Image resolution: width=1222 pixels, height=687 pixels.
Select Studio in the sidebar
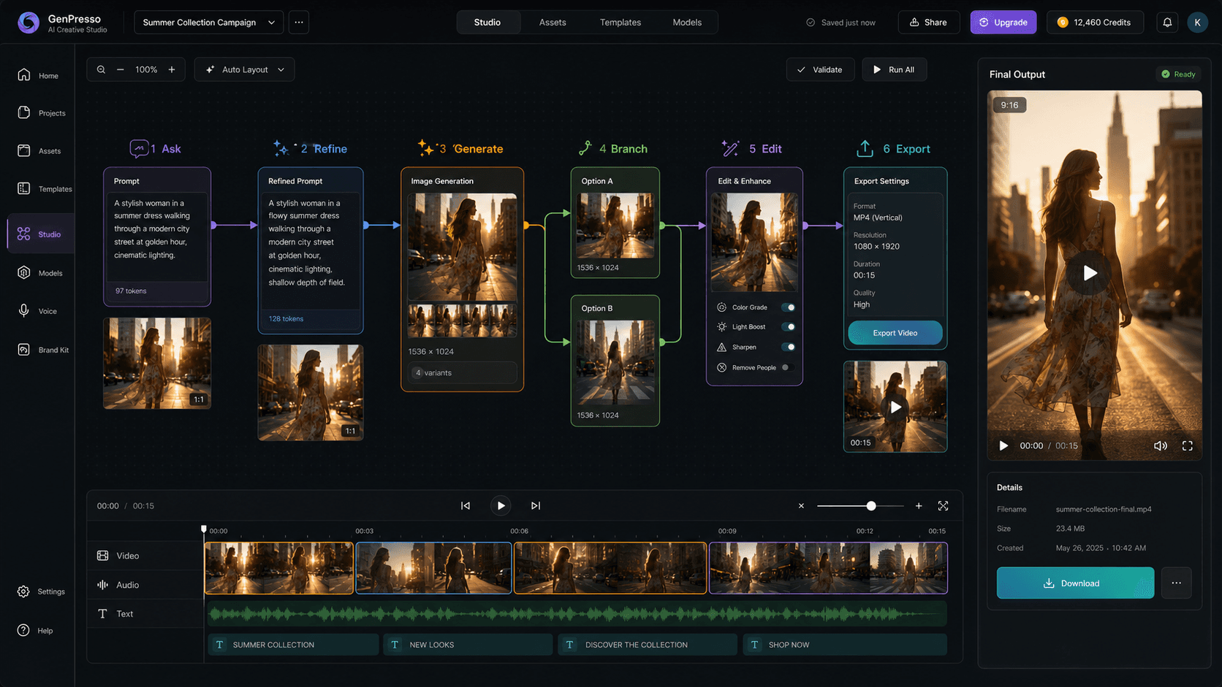coord(40,234)
